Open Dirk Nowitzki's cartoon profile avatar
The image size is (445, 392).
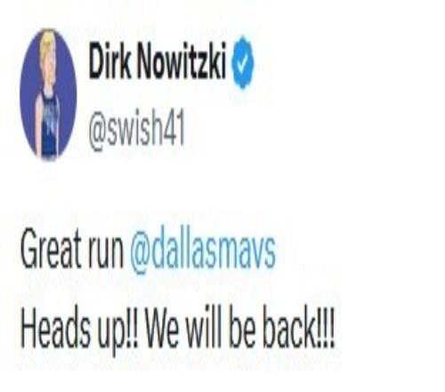(48, 94)
